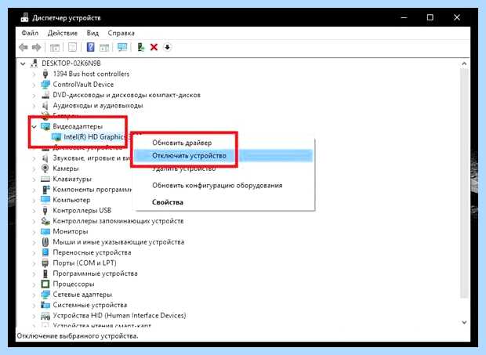Viewport: 486px width, 355px height.
Task: Click the Системные устройства icon
Action: coord(45,305)
